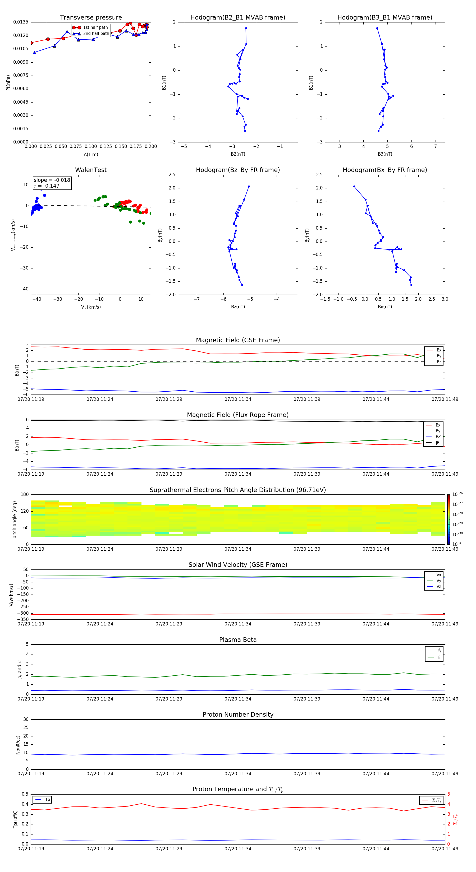Click the 'B2(nT)' x-axis label
The image size is (476, 872).
(x=238, y=154)
